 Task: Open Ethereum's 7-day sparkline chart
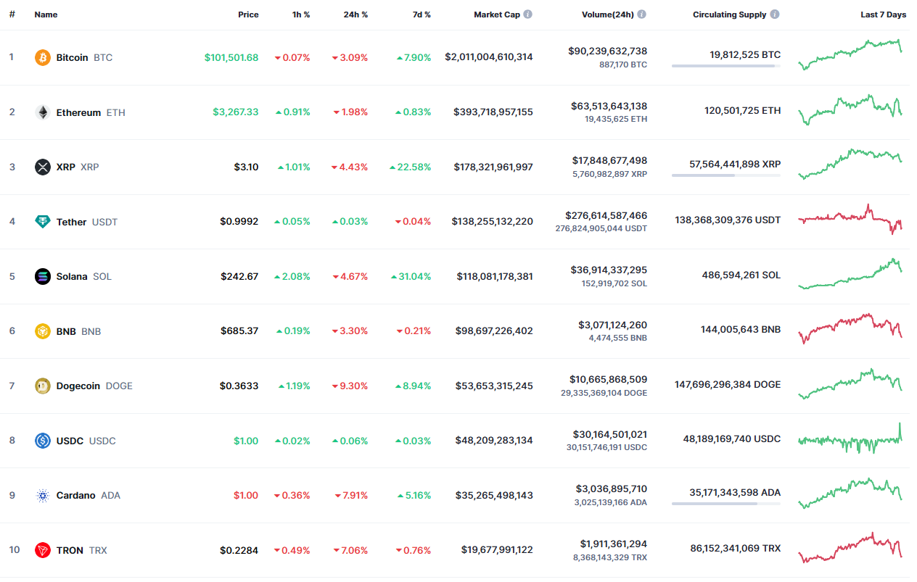pos(850,110)
